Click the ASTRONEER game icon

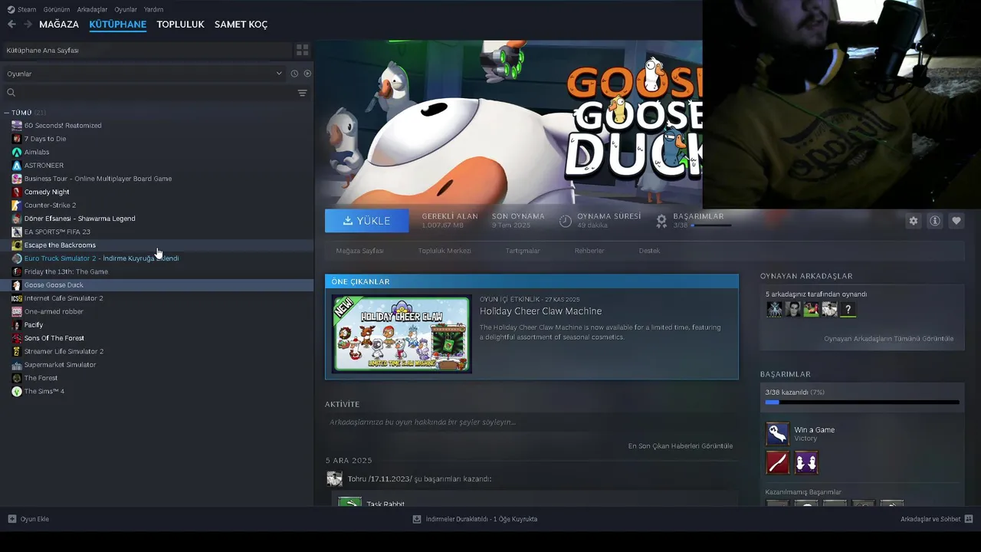pyautogui.click(x=17, y=166)
